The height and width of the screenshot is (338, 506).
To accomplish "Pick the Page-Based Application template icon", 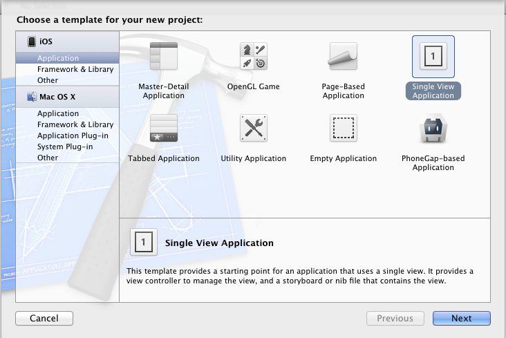I will [x=343, y=56].
